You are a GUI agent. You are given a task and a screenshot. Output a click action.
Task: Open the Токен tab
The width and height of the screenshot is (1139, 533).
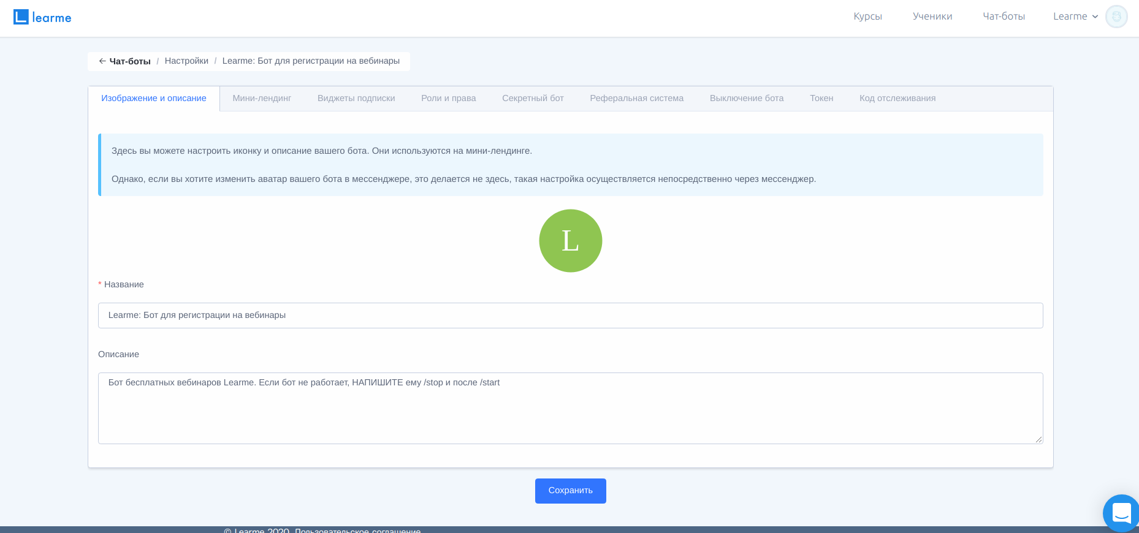coord(821,98)
